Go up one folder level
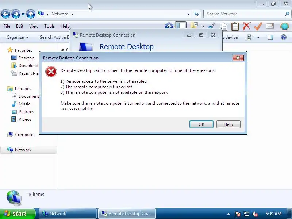292x219 pixels. click(31, 14)
